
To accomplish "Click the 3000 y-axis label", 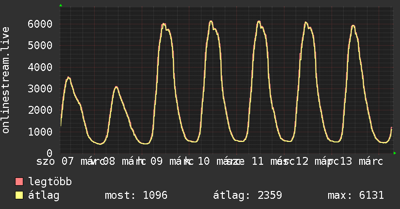I will click(40, 88).
